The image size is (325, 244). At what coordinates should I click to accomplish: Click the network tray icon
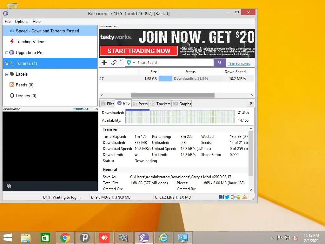tap(288, 238)
